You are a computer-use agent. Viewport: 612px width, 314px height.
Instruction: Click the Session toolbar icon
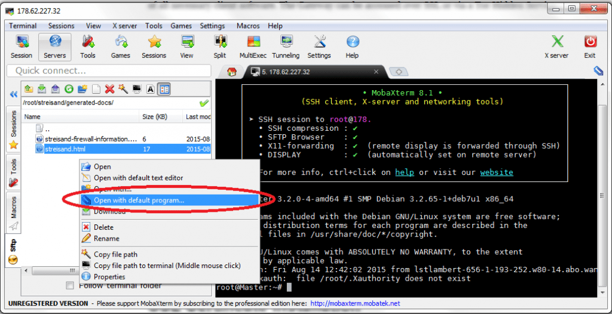[21, 47]
